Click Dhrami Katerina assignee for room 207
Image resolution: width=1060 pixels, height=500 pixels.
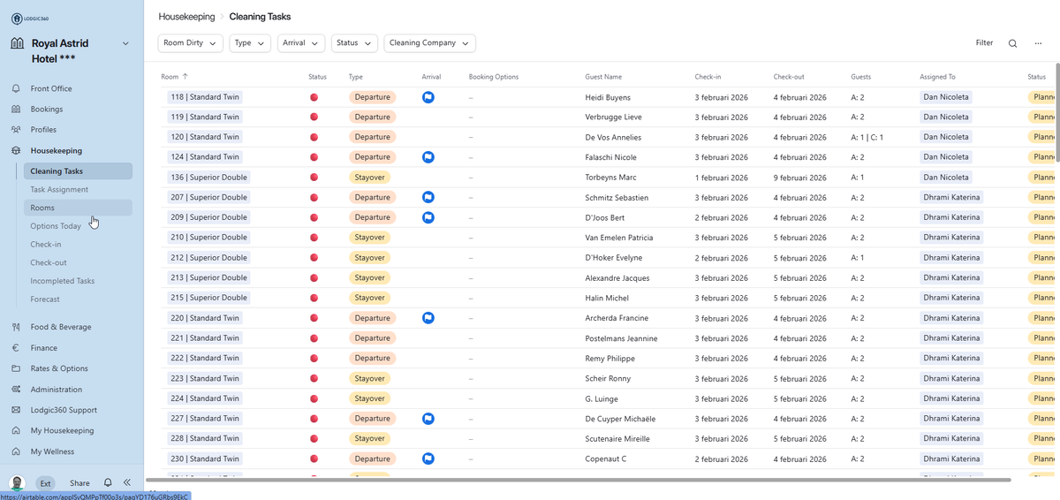coord(951,197)
